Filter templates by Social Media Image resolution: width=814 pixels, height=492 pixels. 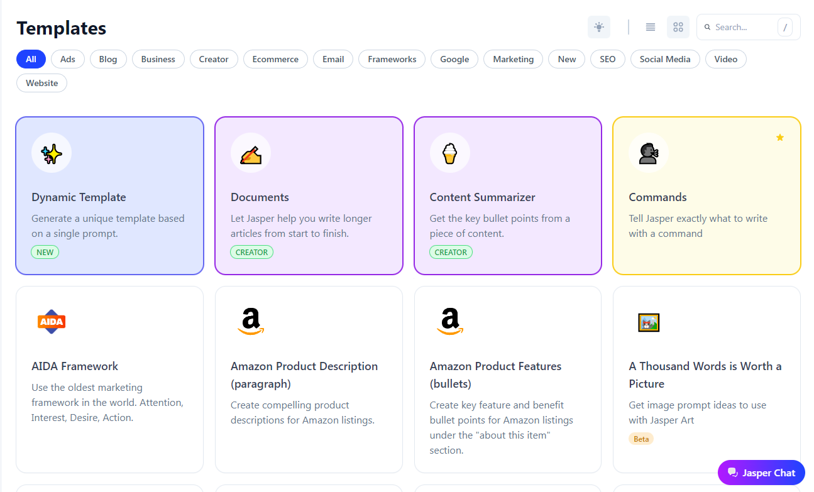tap(665, 59)
